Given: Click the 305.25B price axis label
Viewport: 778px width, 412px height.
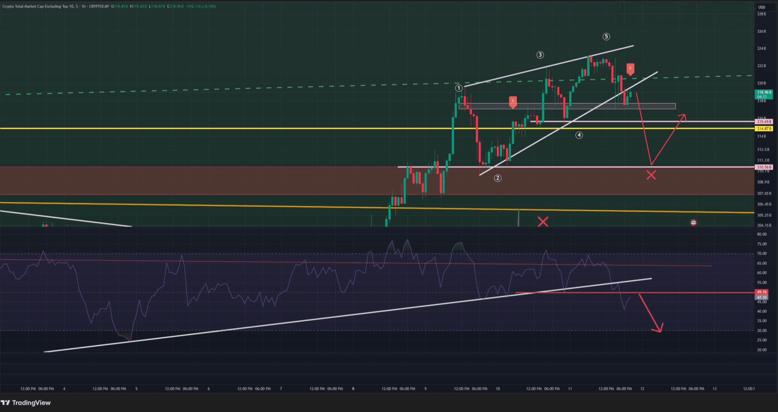Looking at the screenshot, I should tap(764, 215).
